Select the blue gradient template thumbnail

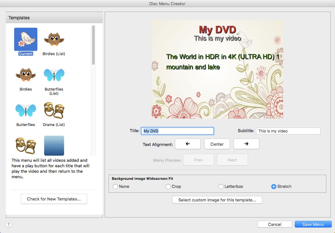54,145
